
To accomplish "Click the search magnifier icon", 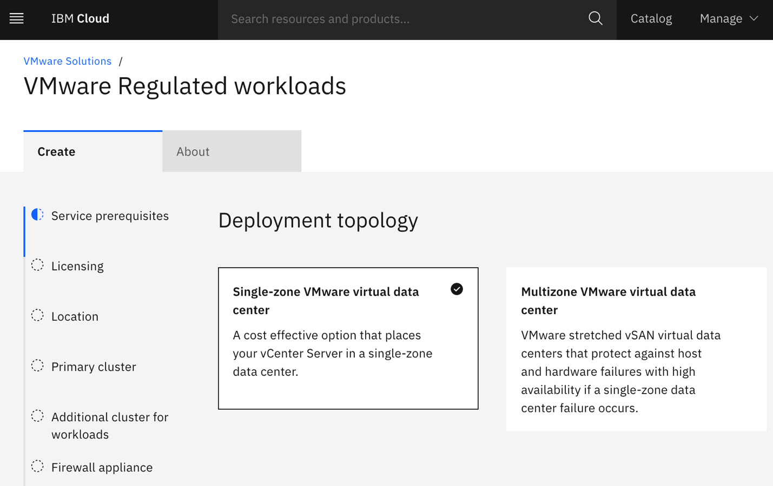I will (x=595, y=19).
